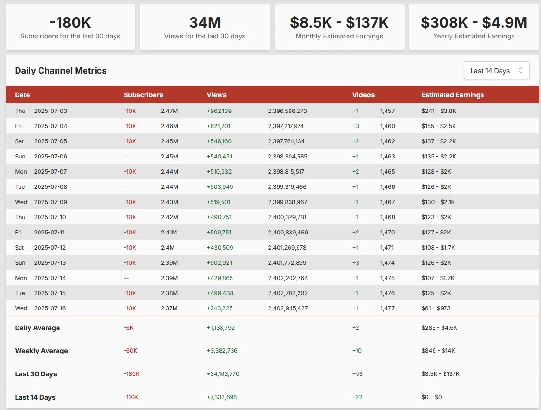Click the Estimated Earnings column header
541x410 pixels.
point(452,95)
